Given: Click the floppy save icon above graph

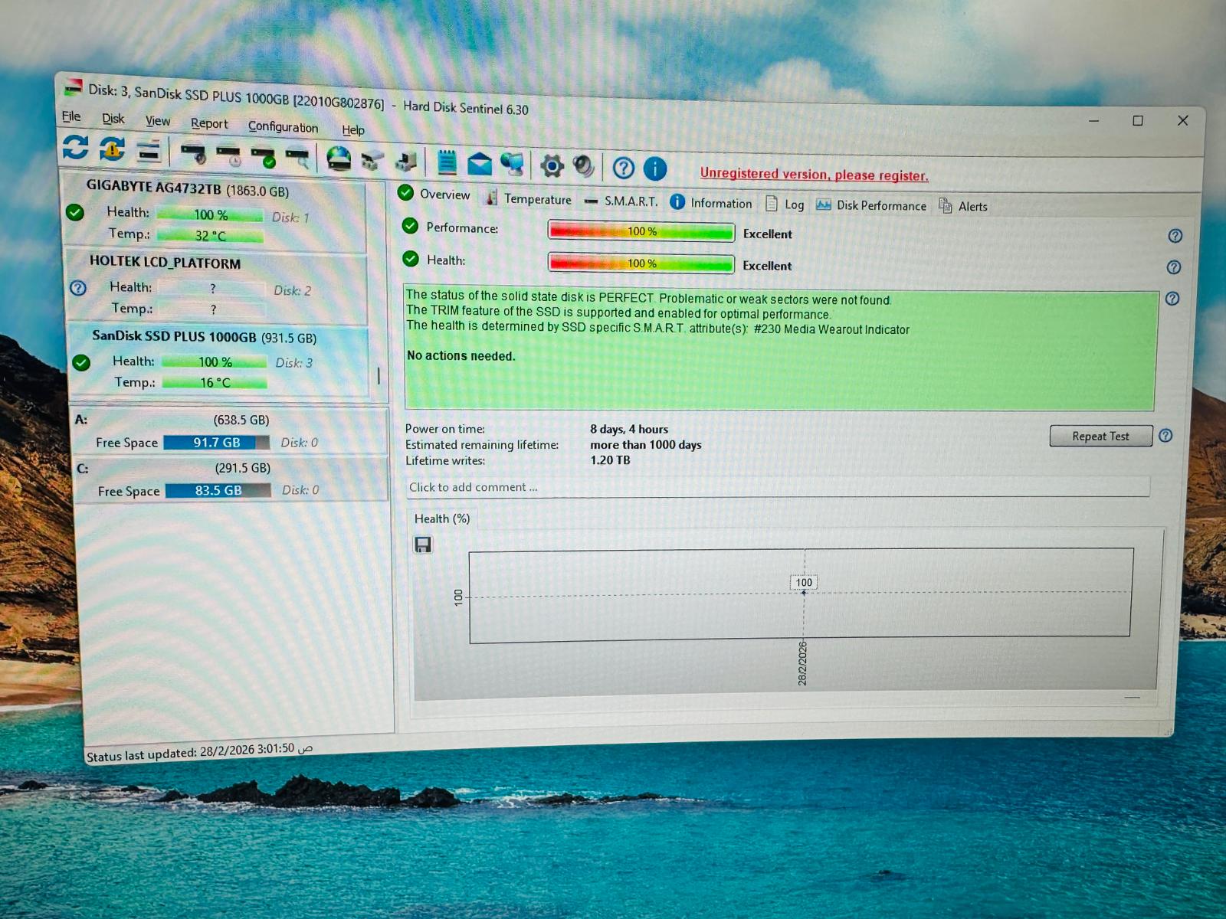Looking at the screenshot, I should coord(423,545).
